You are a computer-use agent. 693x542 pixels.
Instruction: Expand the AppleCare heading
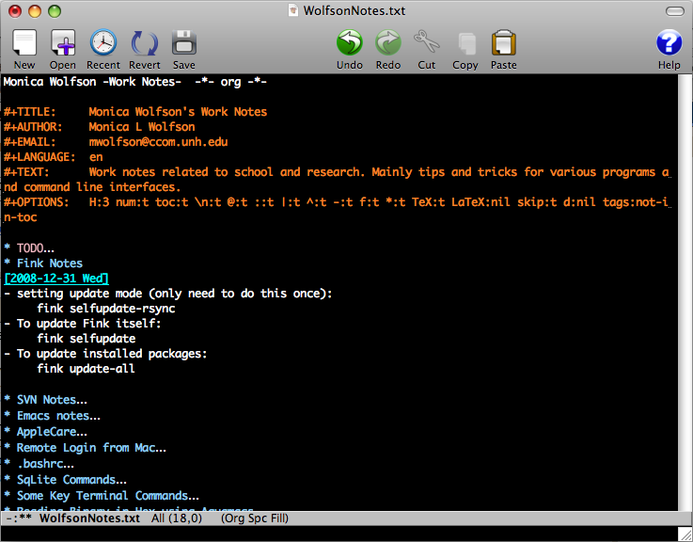tap(45, 432)
